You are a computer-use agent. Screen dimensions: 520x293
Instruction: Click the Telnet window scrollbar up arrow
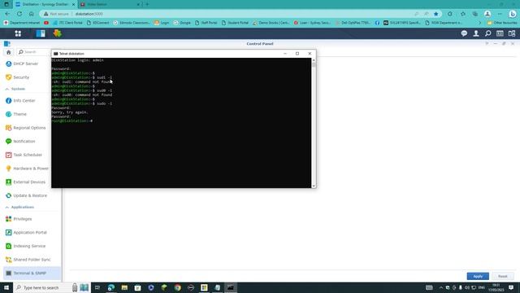click(x=314, y=60)
